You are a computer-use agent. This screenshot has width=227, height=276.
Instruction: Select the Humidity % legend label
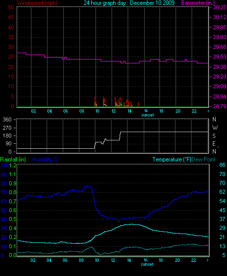coord(45,159)
